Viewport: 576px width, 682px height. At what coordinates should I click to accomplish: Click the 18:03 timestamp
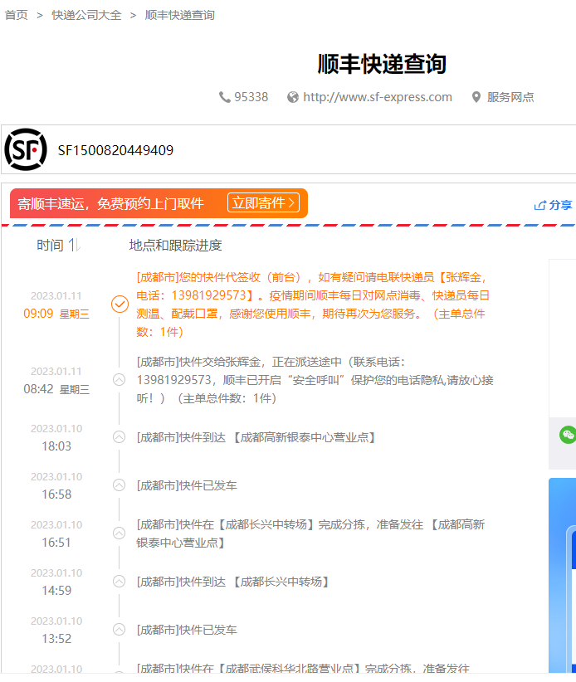56,446
